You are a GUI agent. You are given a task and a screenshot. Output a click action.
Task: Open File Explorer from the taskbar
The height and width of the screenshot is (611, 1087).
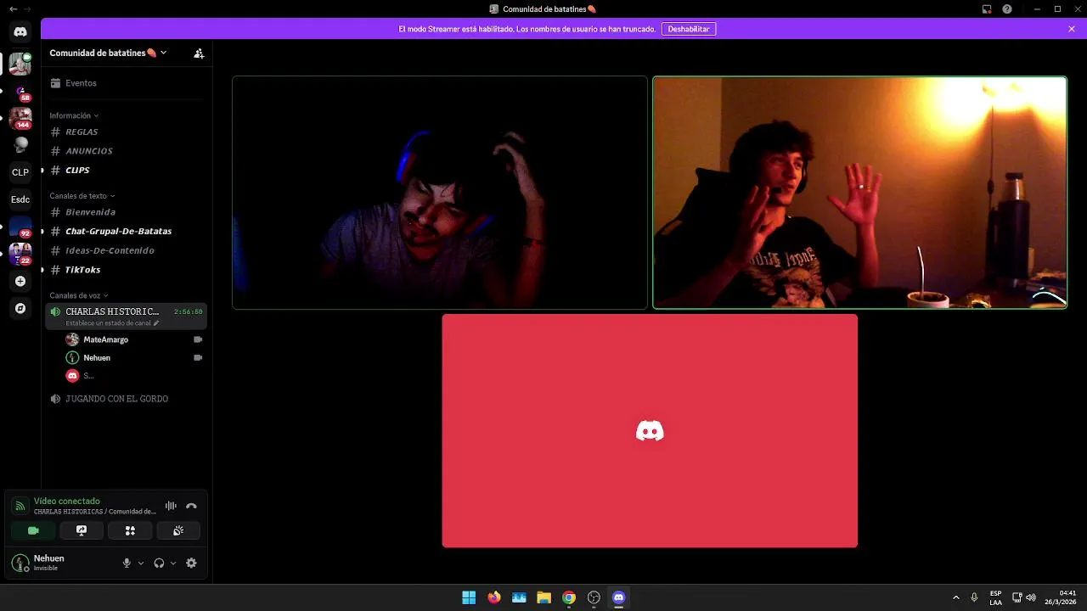tap(543, 597)
